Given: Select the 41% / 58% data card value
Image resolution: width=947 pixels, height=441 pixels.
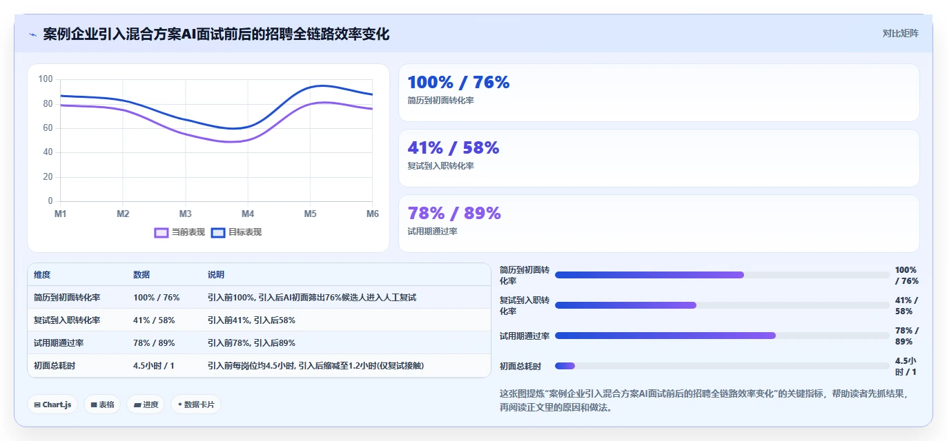Looking at the screenshot, I should (453, 148).
